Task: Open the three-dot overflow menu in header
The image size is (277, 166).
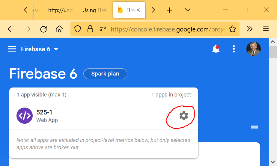Action: click(x=234, y=49)
